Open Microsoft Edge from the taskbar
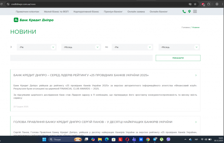 pyautogui.click(x=107, y=140)
